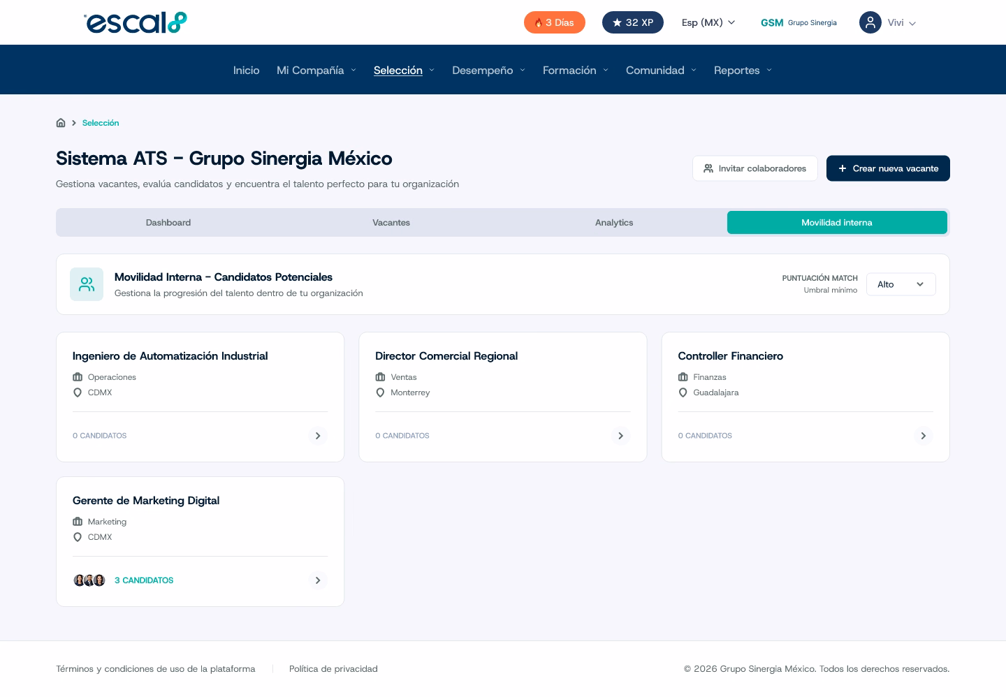Open the home breadcrumb icon

pos(61,123)
